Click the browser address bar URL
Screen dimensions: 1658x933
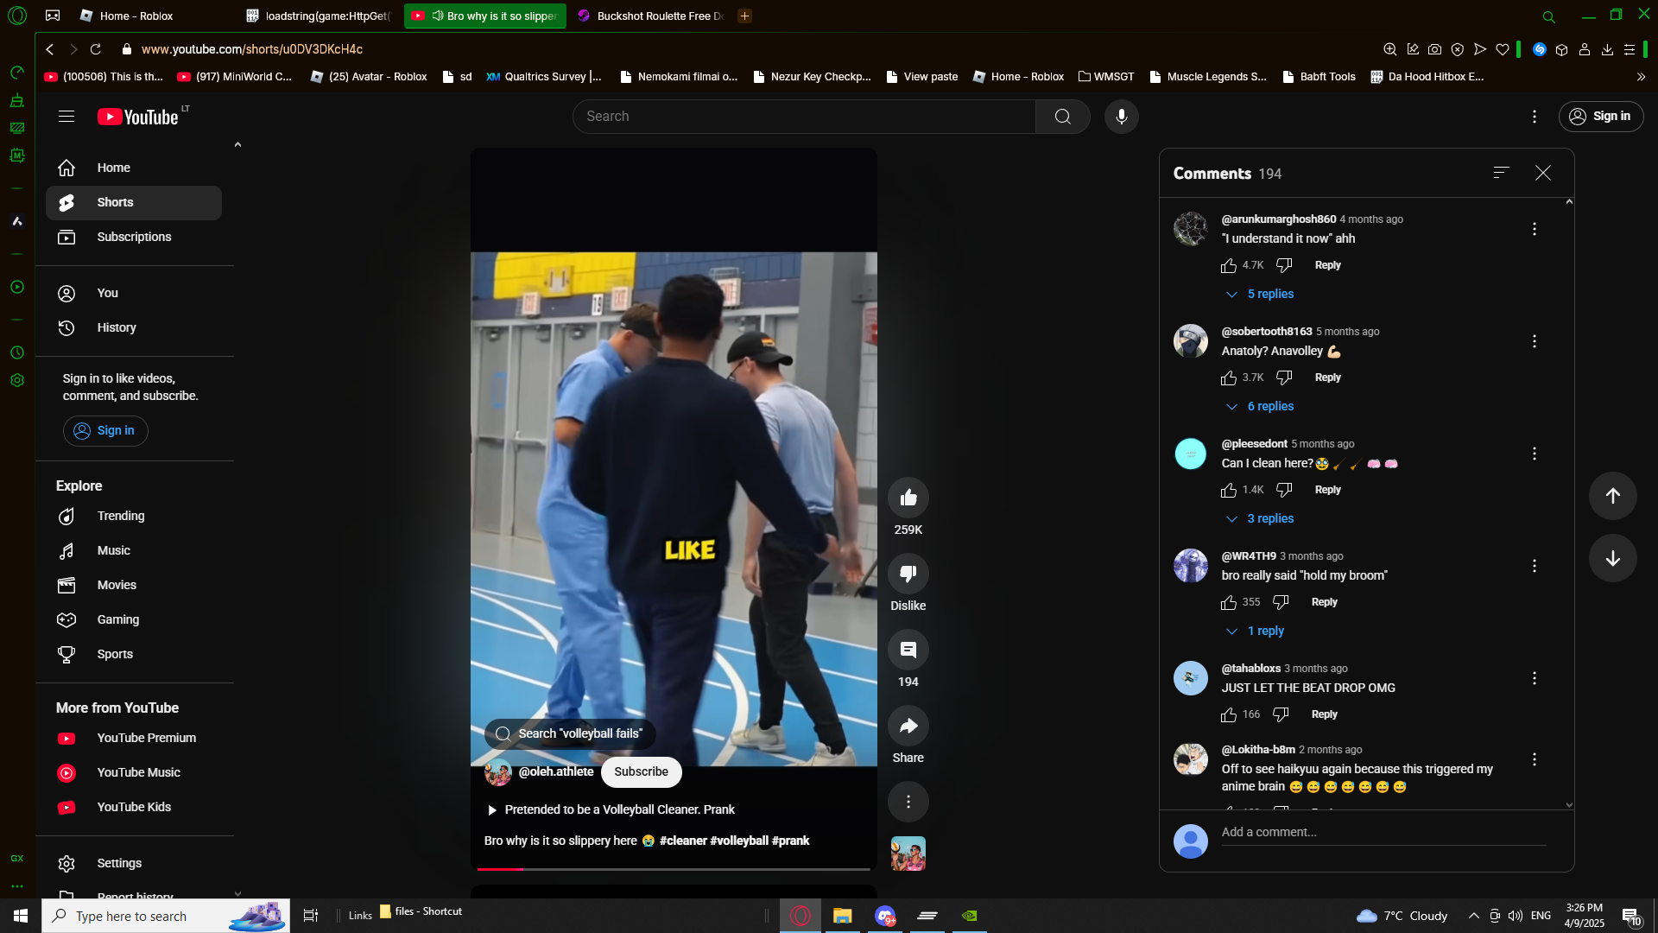251,49
